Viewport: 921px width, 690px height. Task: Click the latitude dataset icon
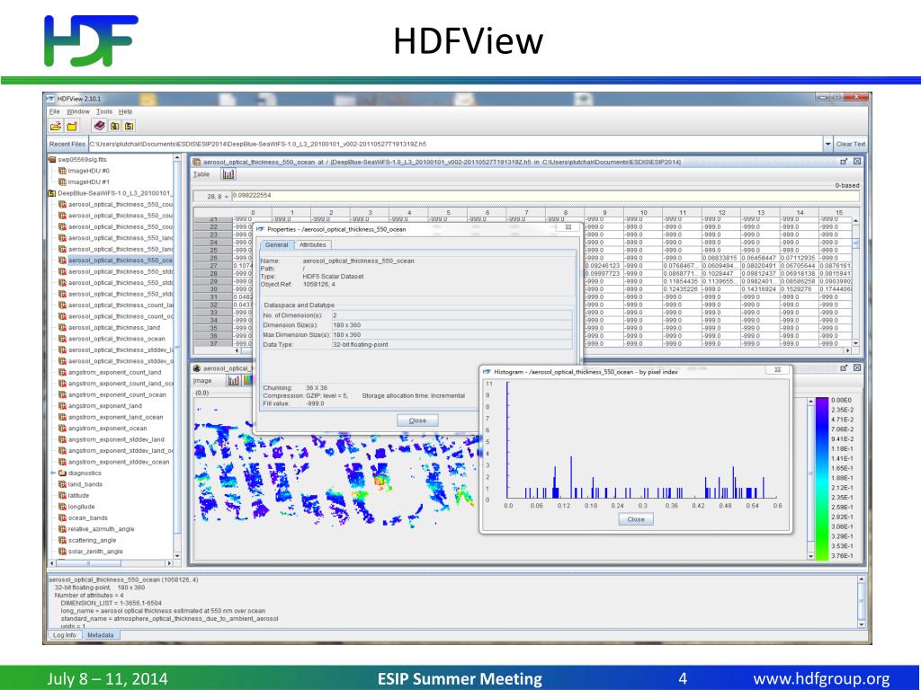[62, 495]
